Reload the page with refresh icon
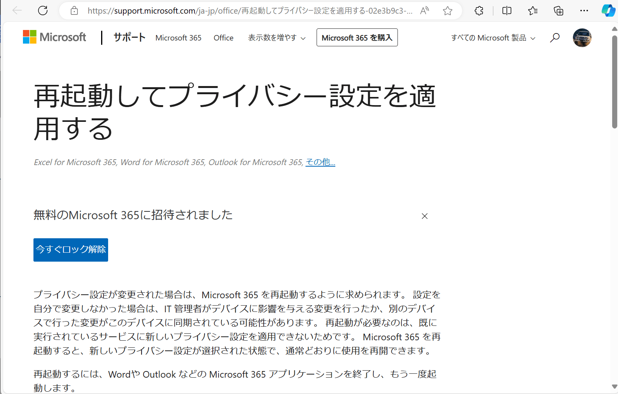Image resolution: width=618 pixels, height=394 pixels. coord(43,11)
